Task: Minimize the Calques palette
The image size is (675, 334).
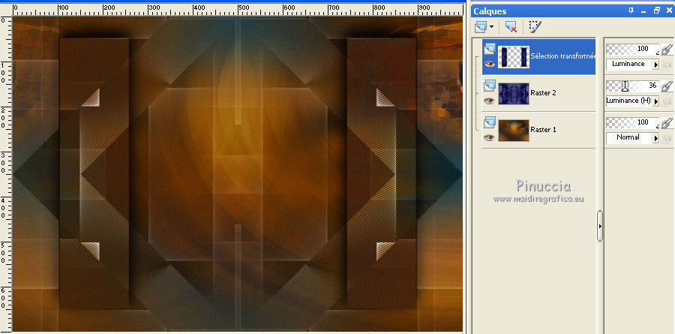Action: point(643,11)
